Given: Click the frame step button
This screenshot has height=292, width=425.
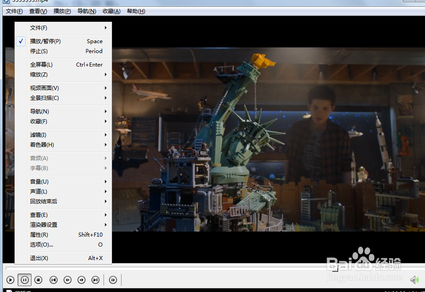Looking at the screenshot, I should (113, 280).
